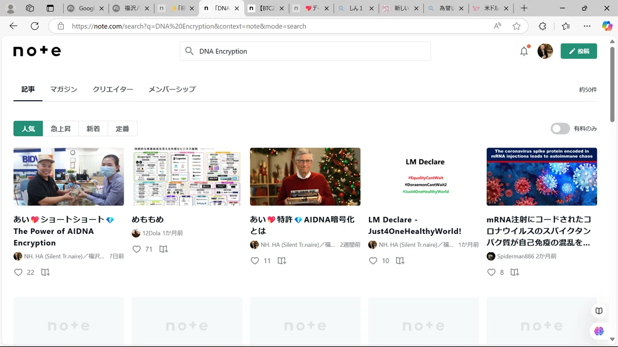Image resolution: width=618 pixels, height=347 pixels.
Task: Bookmark the mRNA注射 article
Action: 514,272
